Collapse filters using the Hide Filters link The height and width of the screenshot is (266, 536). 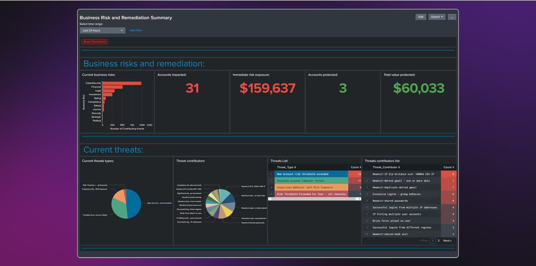pos(136,30)
